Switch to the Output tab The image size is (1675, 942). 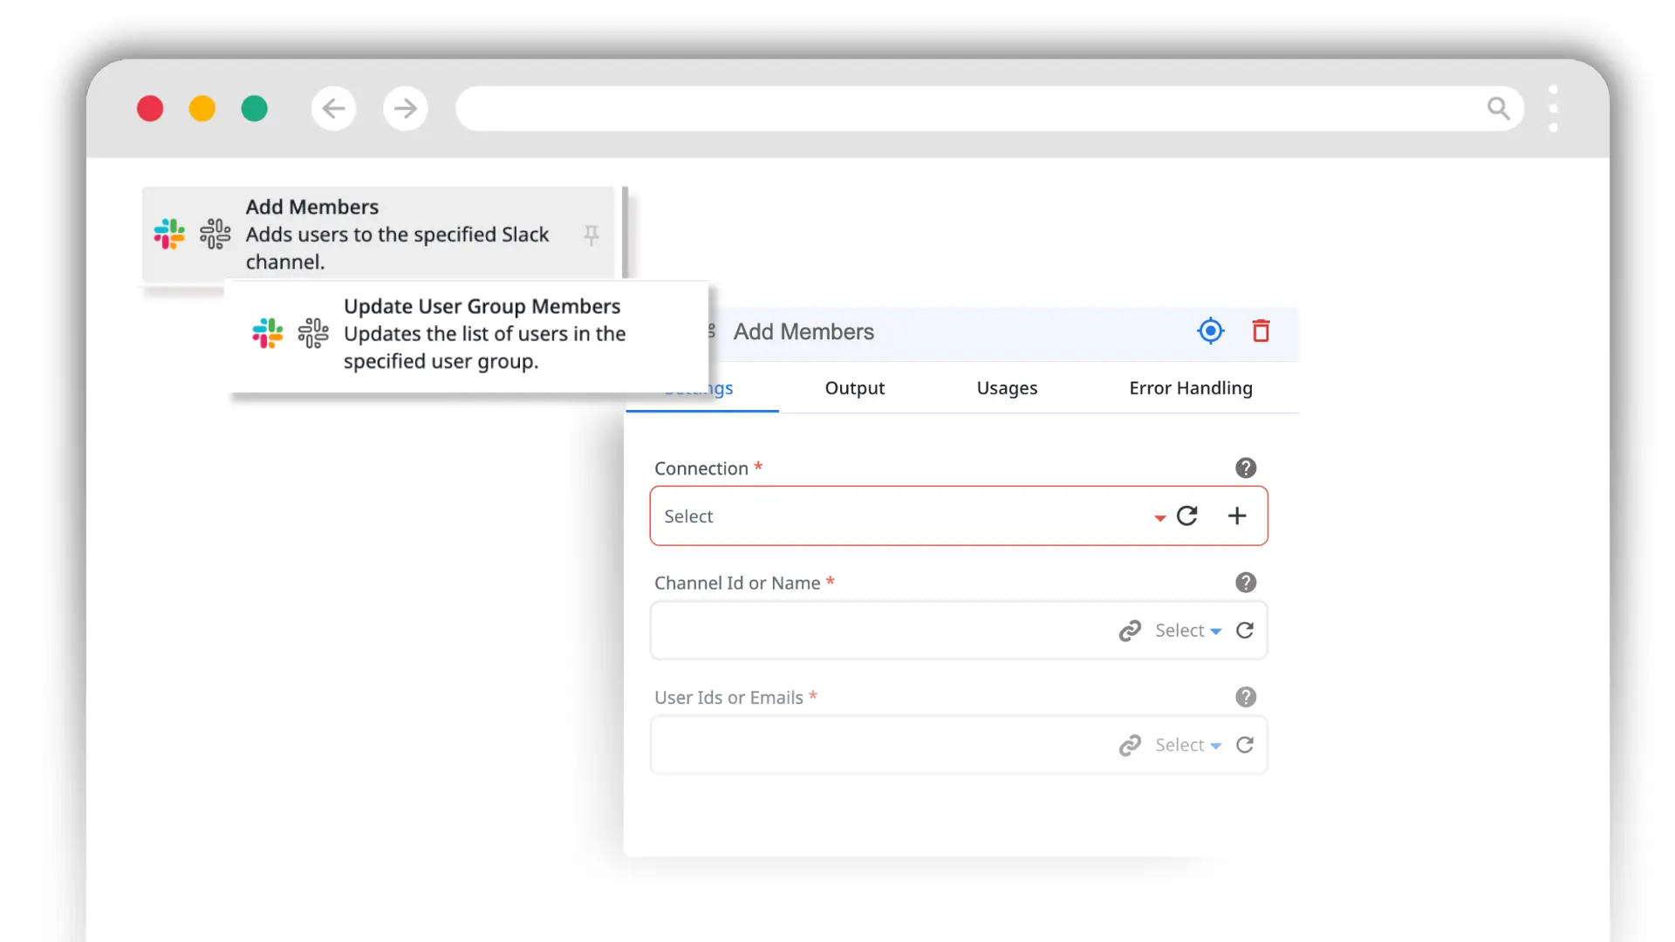coord(854,388)
